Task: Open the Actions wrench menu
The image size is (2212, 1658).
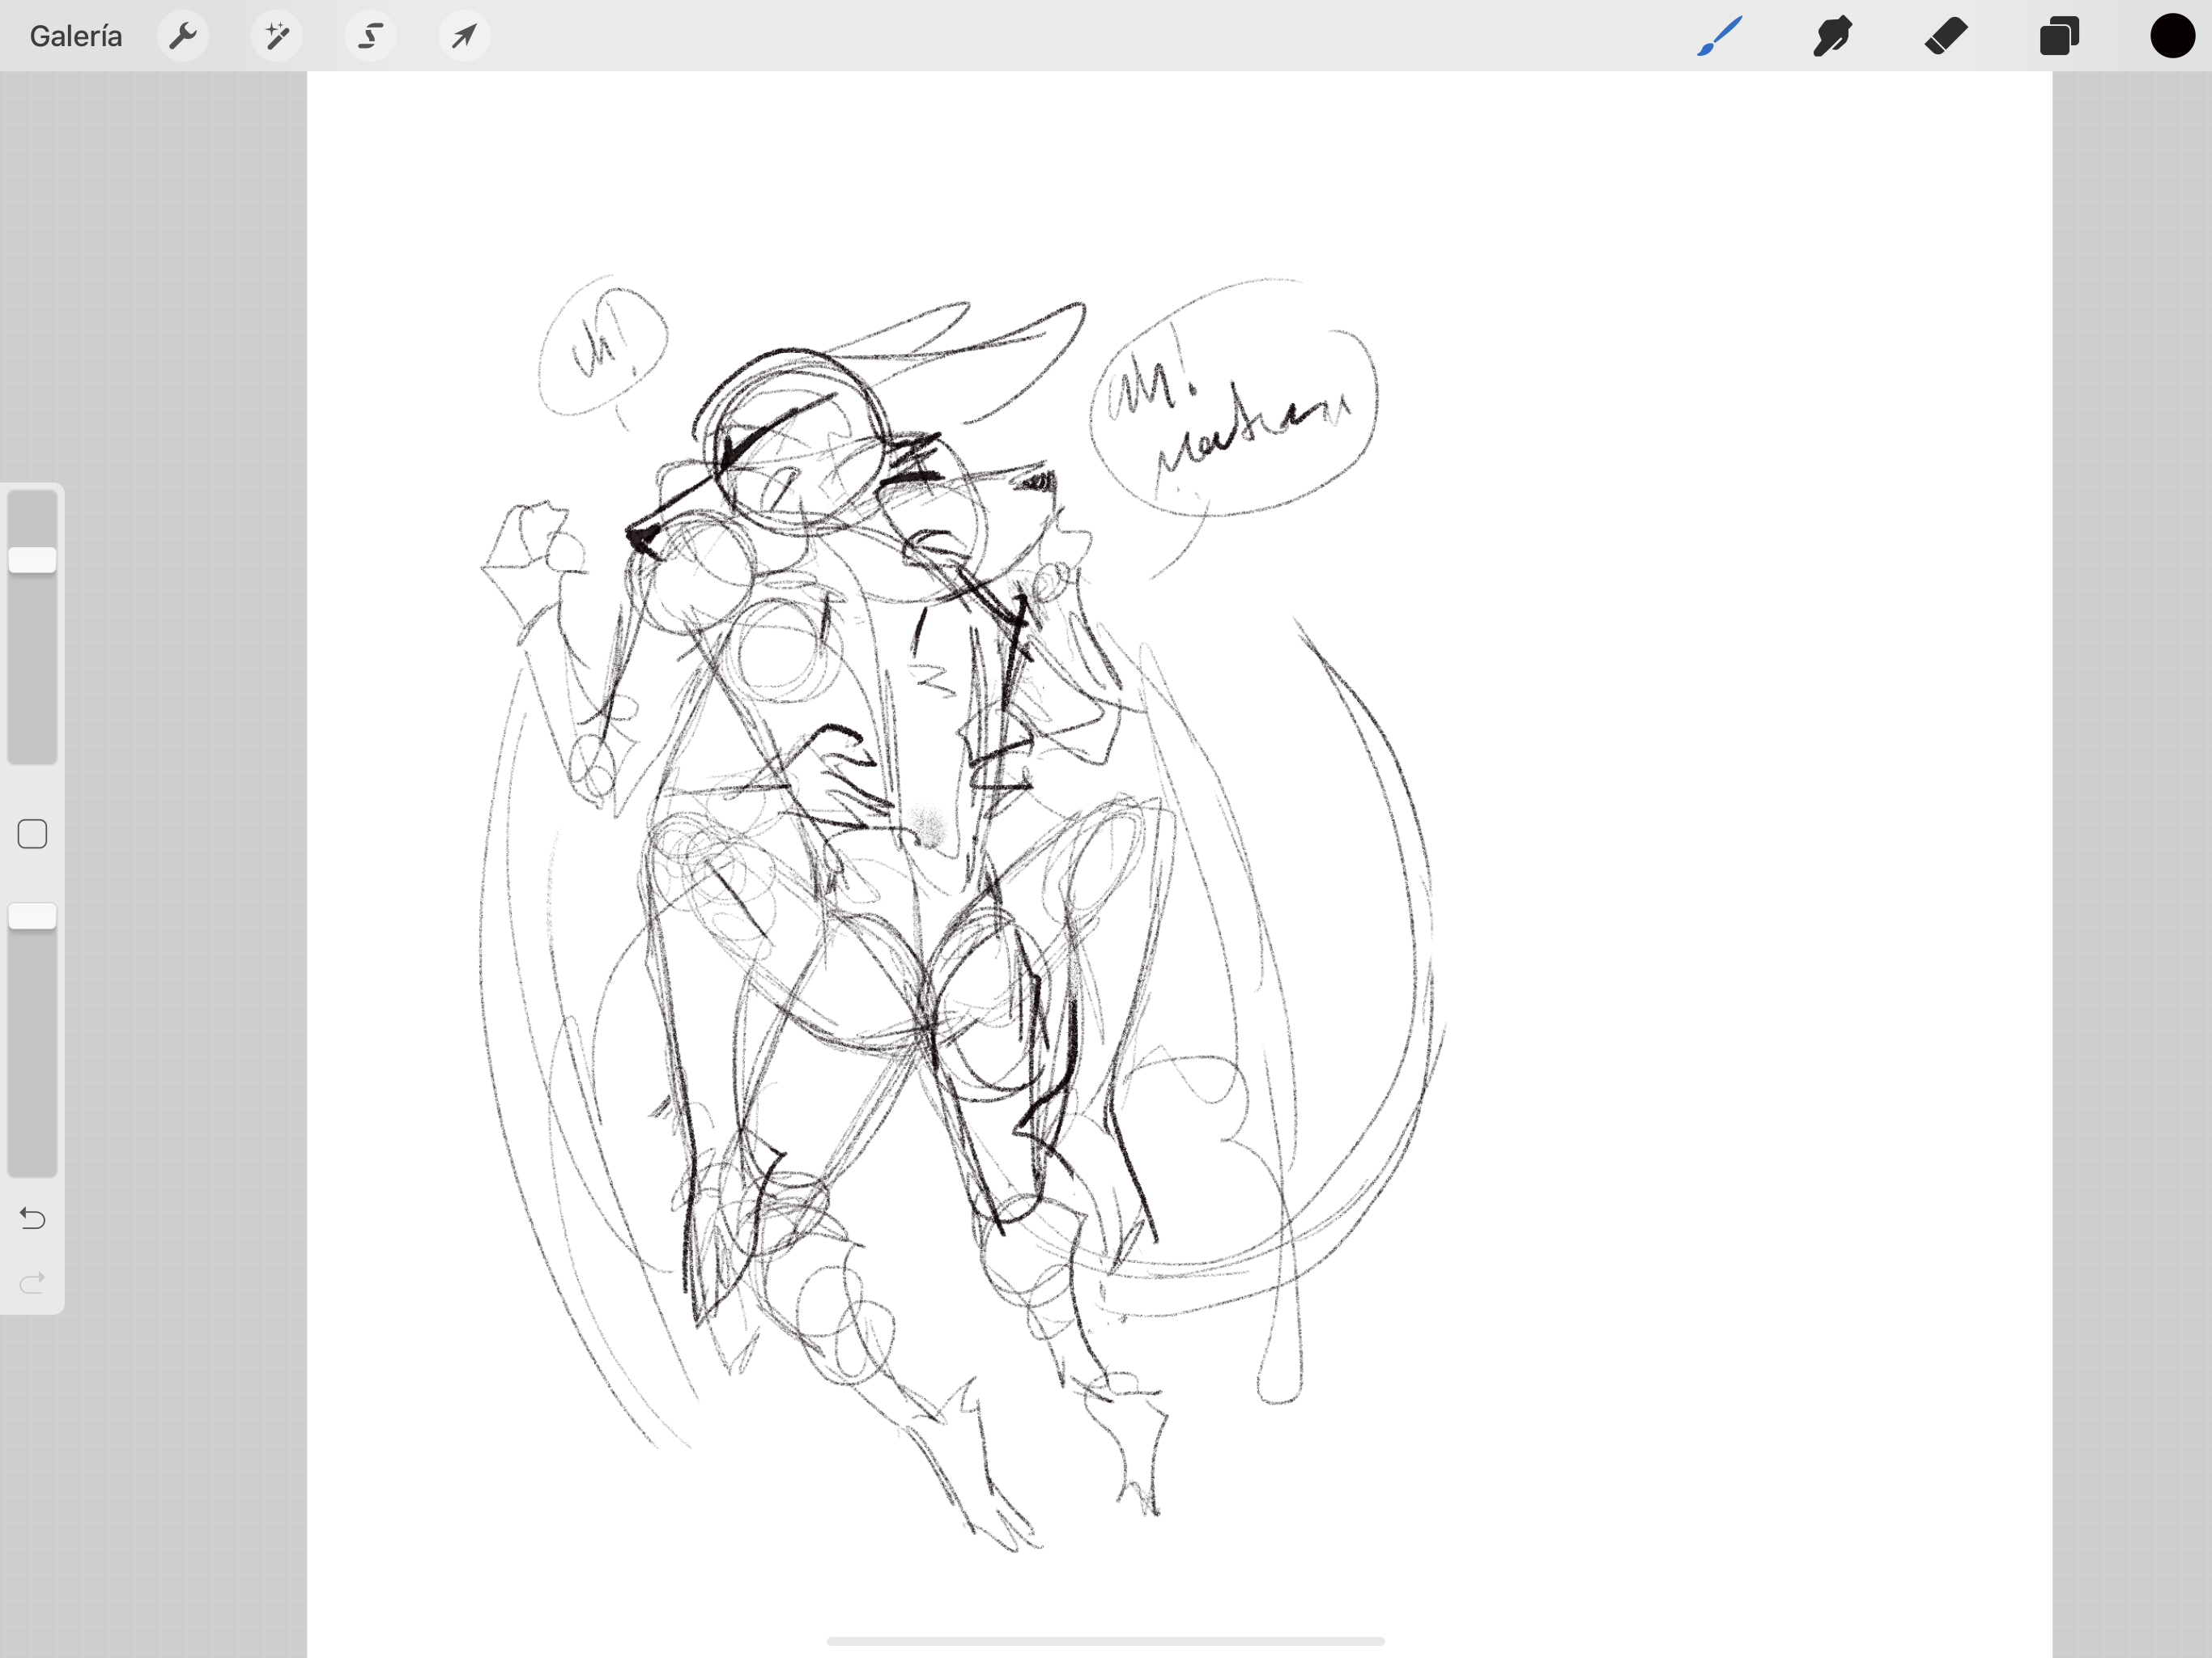Action: point(183,36)
